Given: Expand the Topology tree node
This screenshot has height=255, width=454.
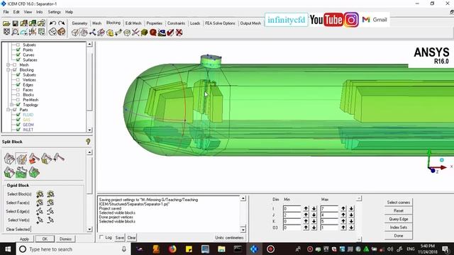Looking at the screenshot, I should [12, 105].
